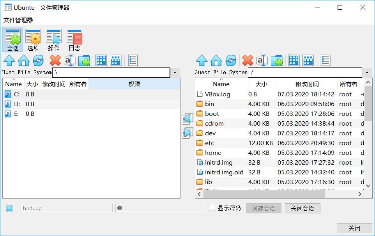The height and width of the screenshot is (236, 375).
Task: Open the Guest File System path dropdown
Action: (x=366, y=72)
